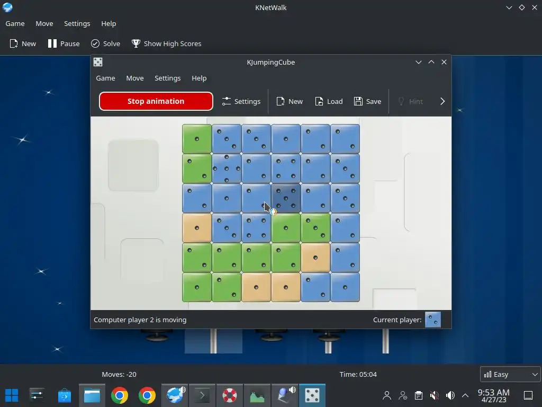Open the Easy difficulty dropdown
542x407 pixels.
[510, 374]
